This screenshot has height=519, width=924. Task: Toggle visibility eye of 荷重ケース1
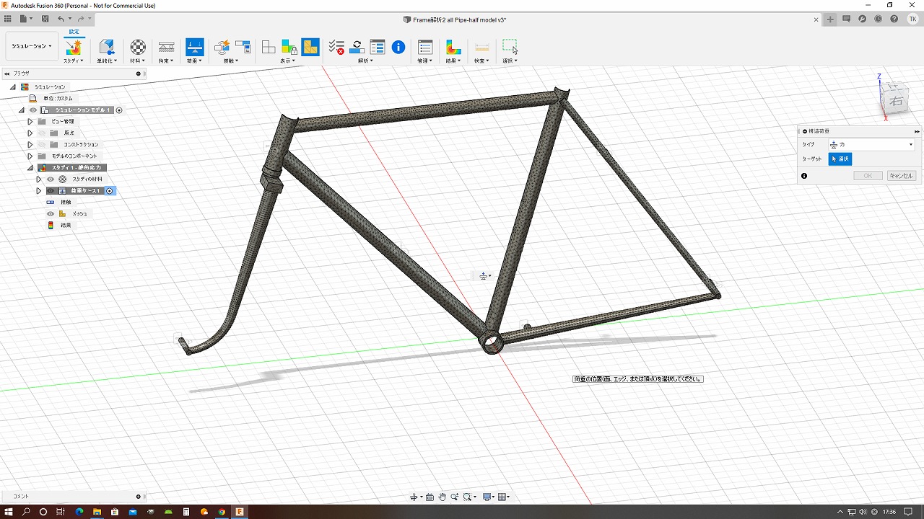[51, 191]
